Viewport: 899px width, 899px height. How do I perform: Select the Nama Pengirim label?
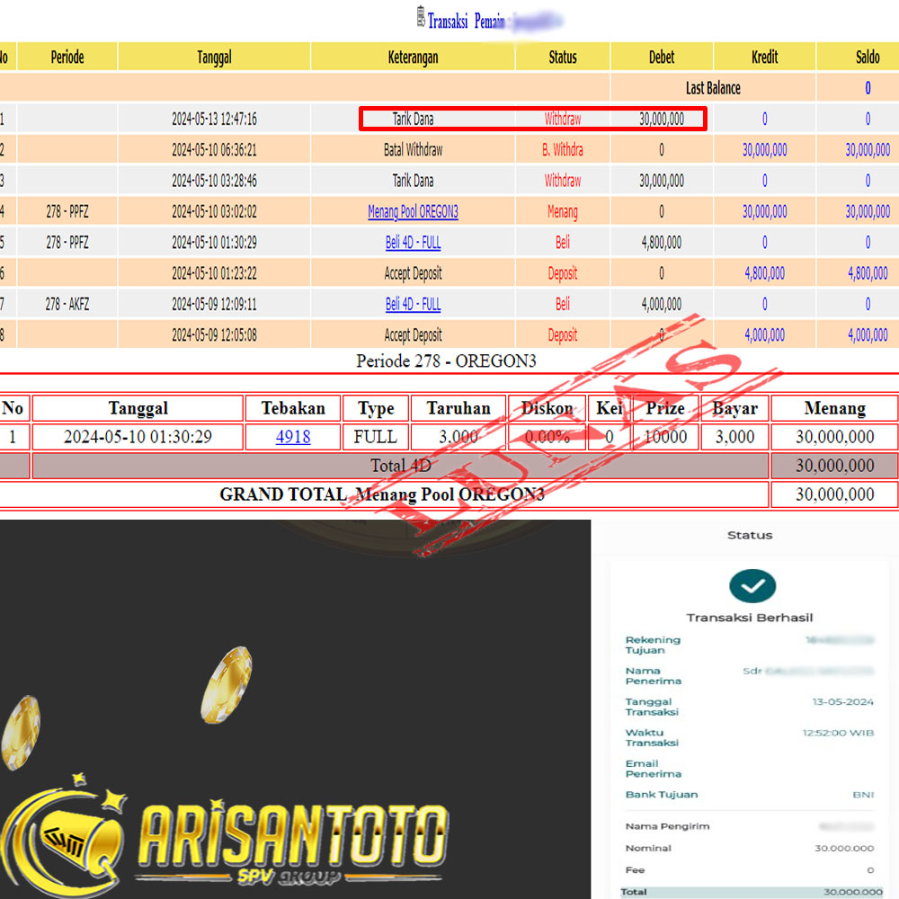[x=667, y=826]
